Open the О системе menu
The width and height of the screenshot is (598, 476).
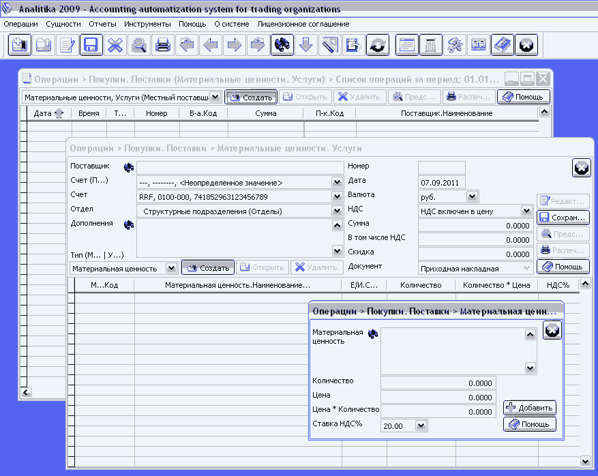coord(232,24)
